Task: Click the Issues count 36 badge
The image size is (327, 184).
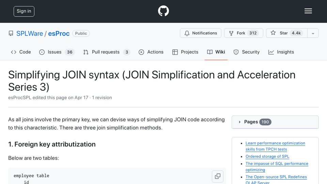Action: (x=69, y=52)
